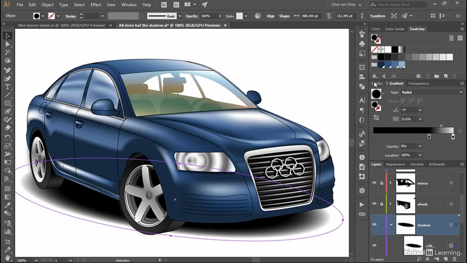467x263 pixels.
Task: Select the Pen tool
Action: [7, 70]
